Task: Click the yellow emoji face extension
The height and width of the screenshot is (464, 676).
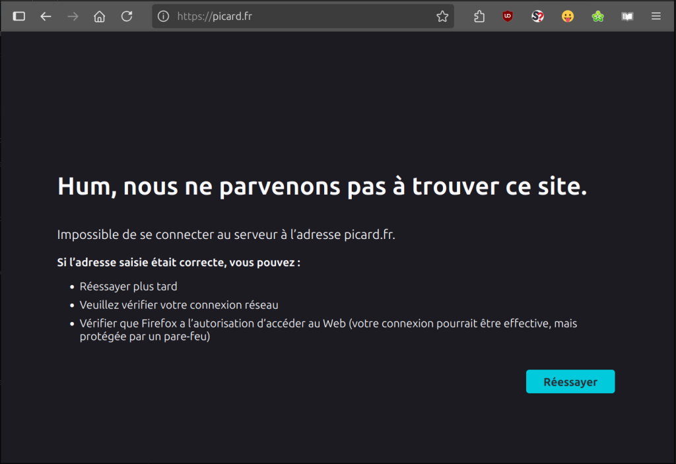Action: (568, 17)
